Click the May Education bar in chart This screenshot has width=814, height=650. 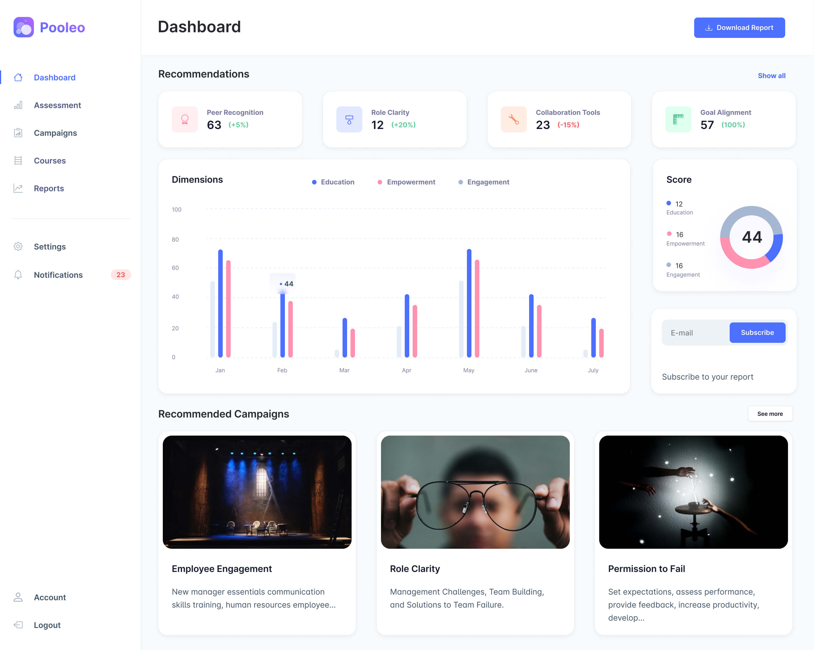(469, 303)
